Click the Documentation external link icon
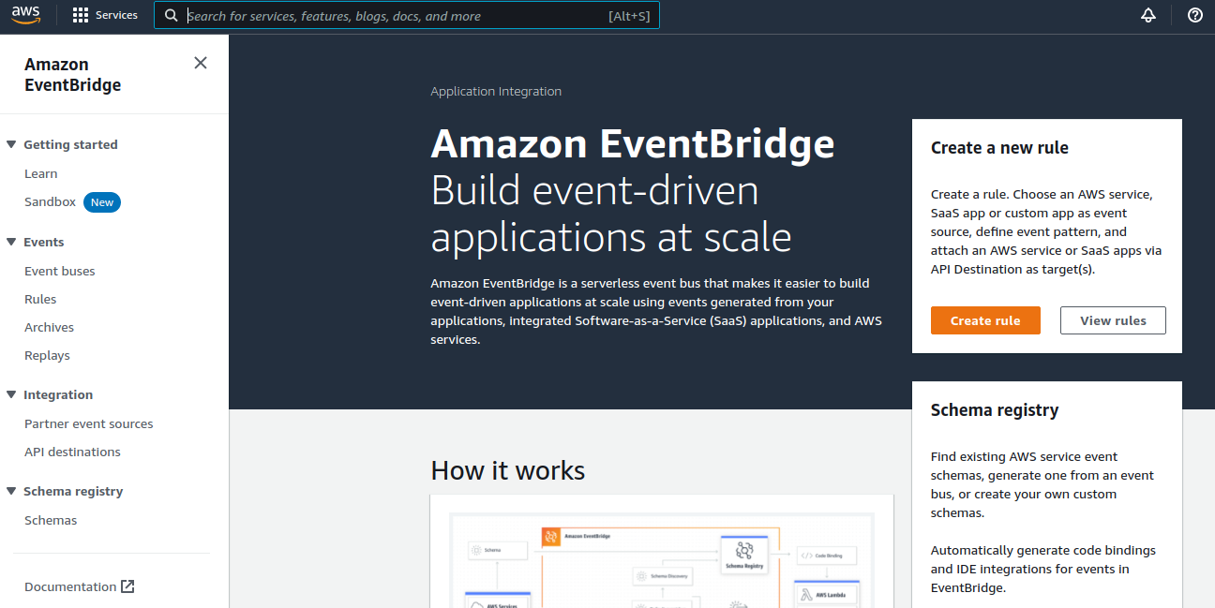1215x608 pixels. pos(128,586)
